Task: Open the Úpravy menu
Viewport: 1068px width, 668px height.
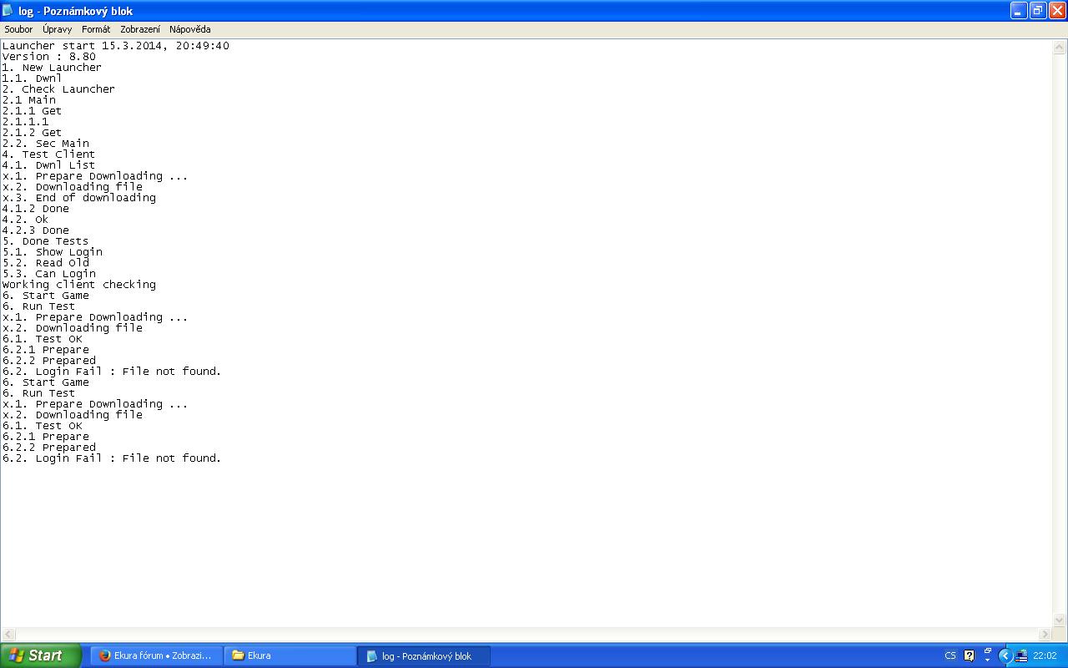Action: [57, 29]
